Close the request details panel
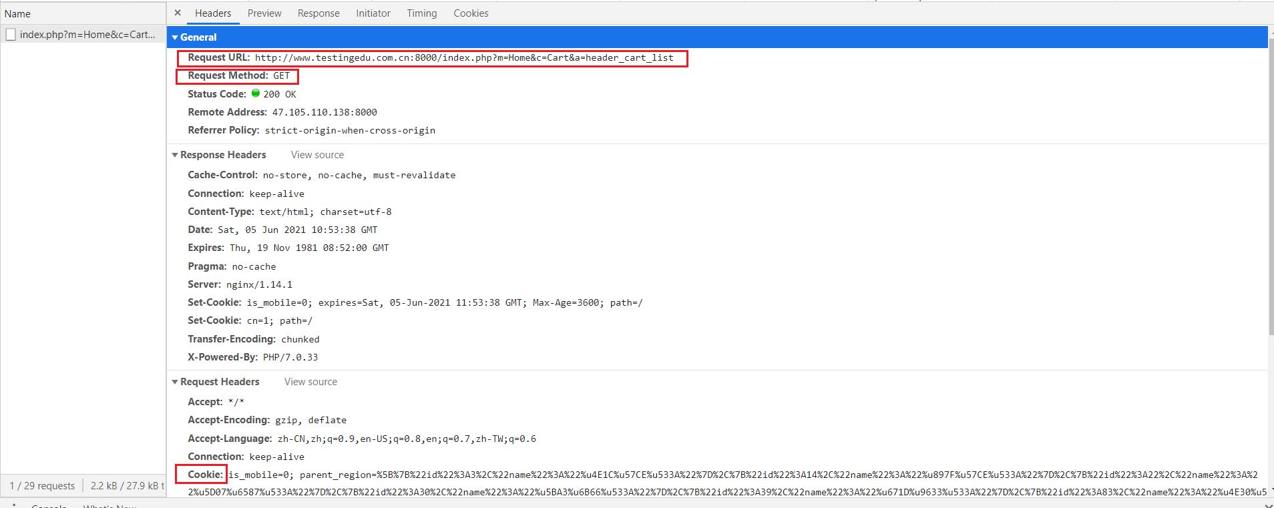The image size is (1274, 508). [178, 13]
